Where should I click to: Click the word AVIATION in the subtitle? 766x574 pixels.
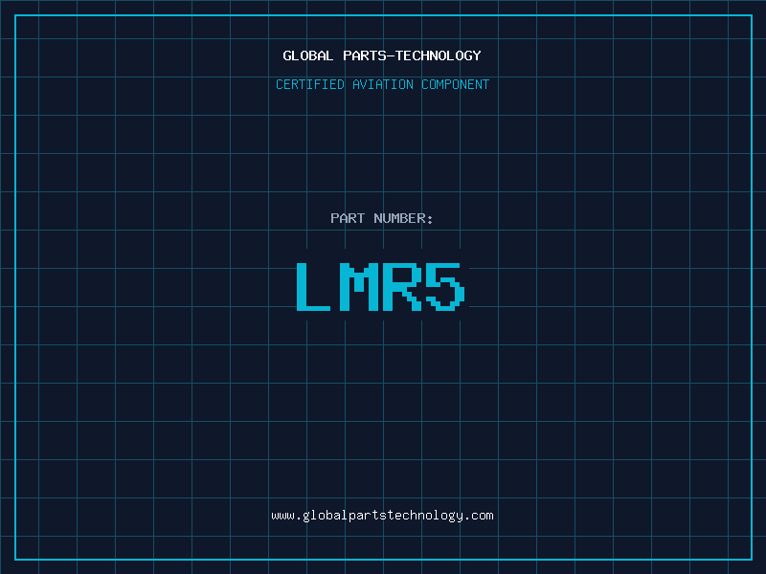pos(383,84)
